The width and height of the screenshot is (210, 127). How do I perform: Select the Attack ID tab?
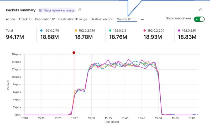pyautogui.click(x=25, y=19)
